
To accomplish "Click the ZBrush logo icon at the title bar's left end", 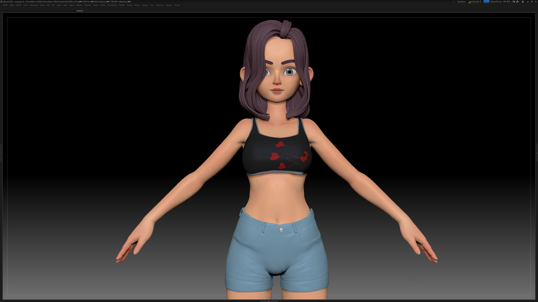I will 2,2.
